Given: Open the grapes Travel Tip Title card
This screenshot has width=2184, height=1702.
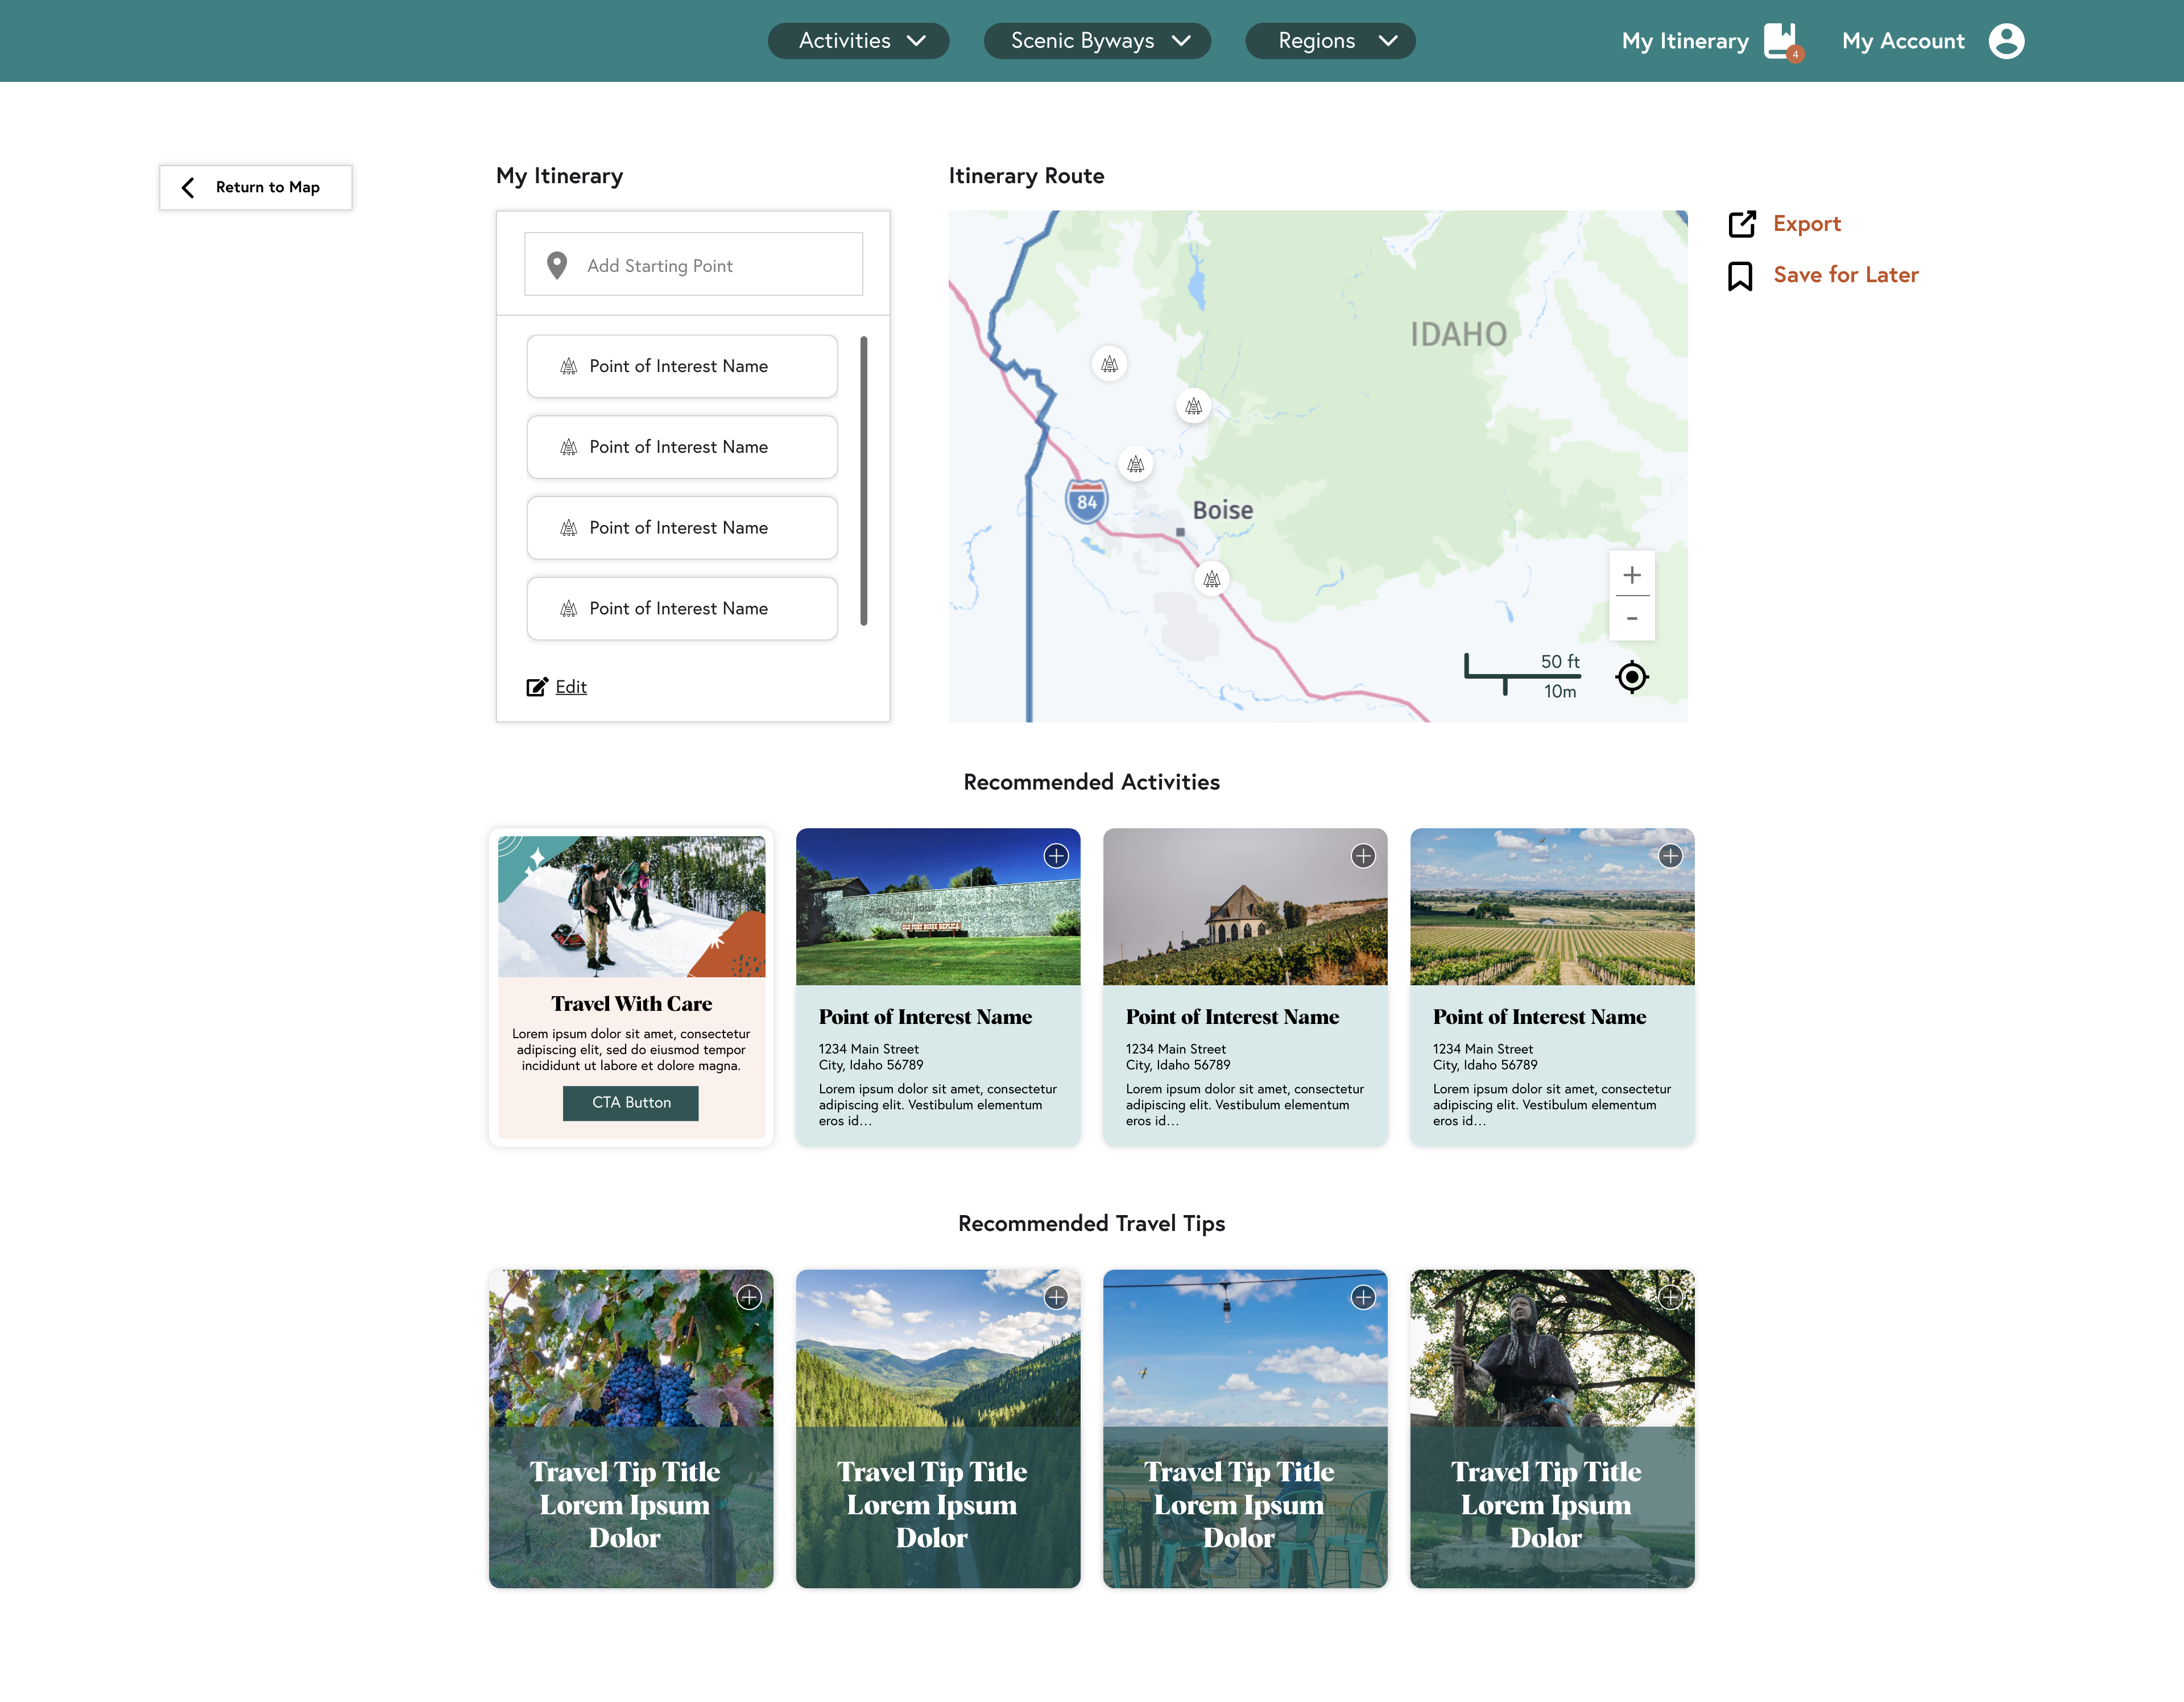Looking at the screenshot, I should click(x=631, y=1429).
